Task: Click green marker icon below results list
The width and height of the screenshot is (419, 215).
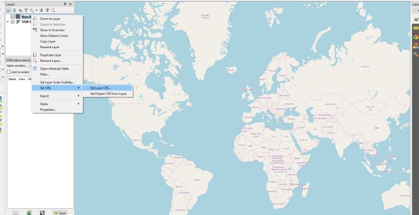Action: [29, 212]
